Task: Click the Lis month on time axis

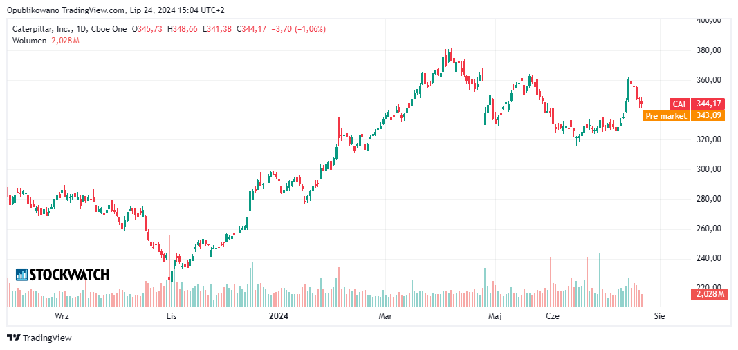Action: tap(172, 316)
